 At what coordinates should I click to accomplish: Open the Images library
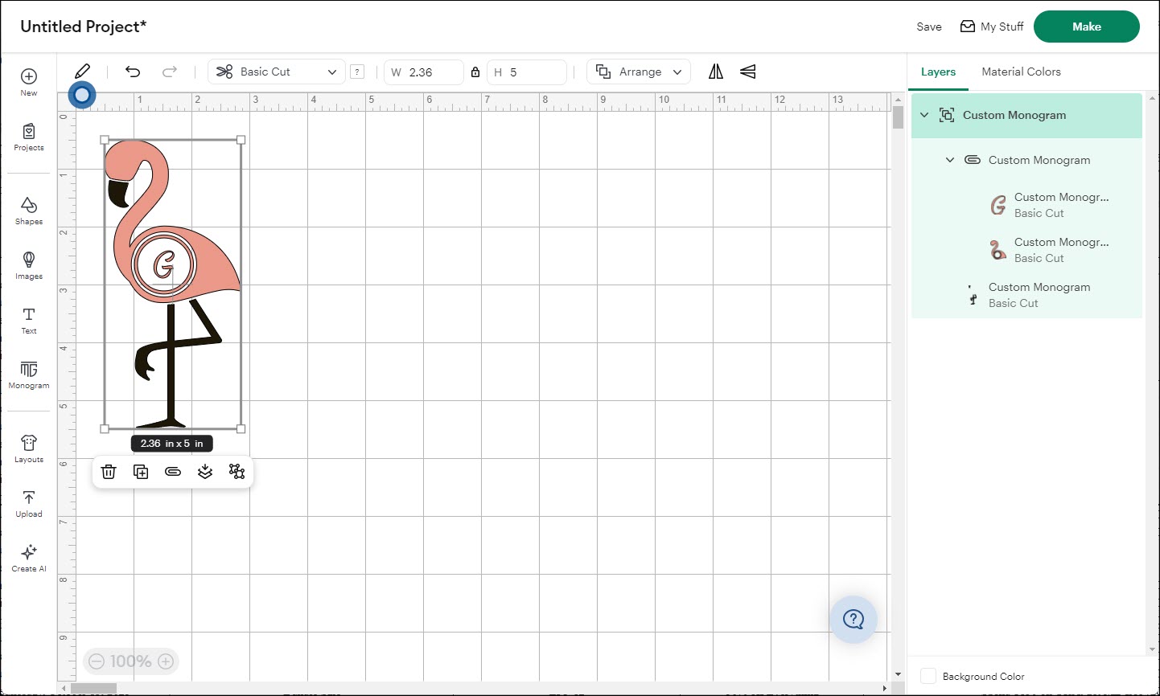[x=29, y=265]
